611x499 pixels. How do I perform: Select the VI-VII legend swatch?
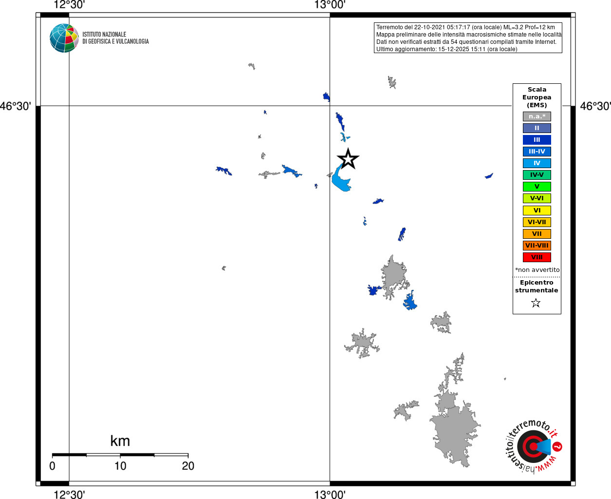point(537,222)
